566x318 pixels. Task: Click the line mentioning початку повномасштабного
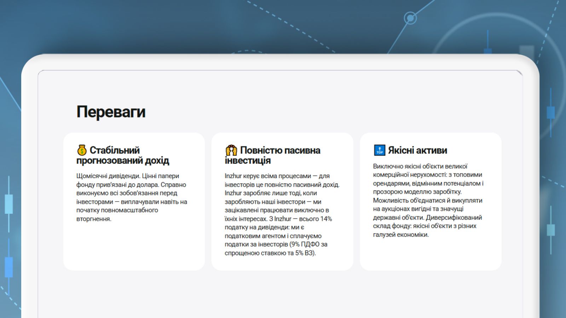click(x=117, y=210)
